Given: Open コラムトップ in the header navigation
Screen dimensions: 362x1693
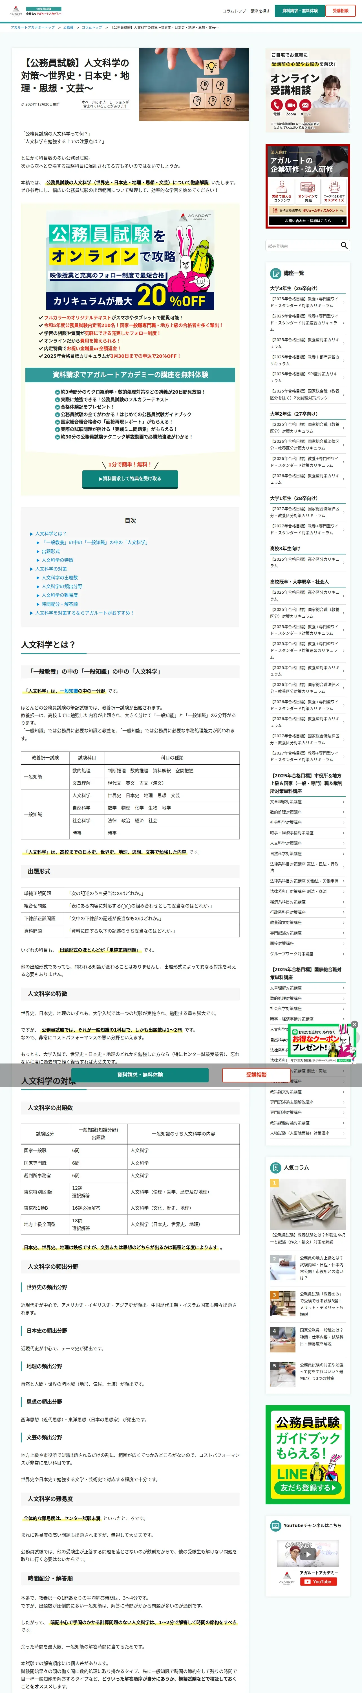Looking at the screenshot, I should click(235, 11).
